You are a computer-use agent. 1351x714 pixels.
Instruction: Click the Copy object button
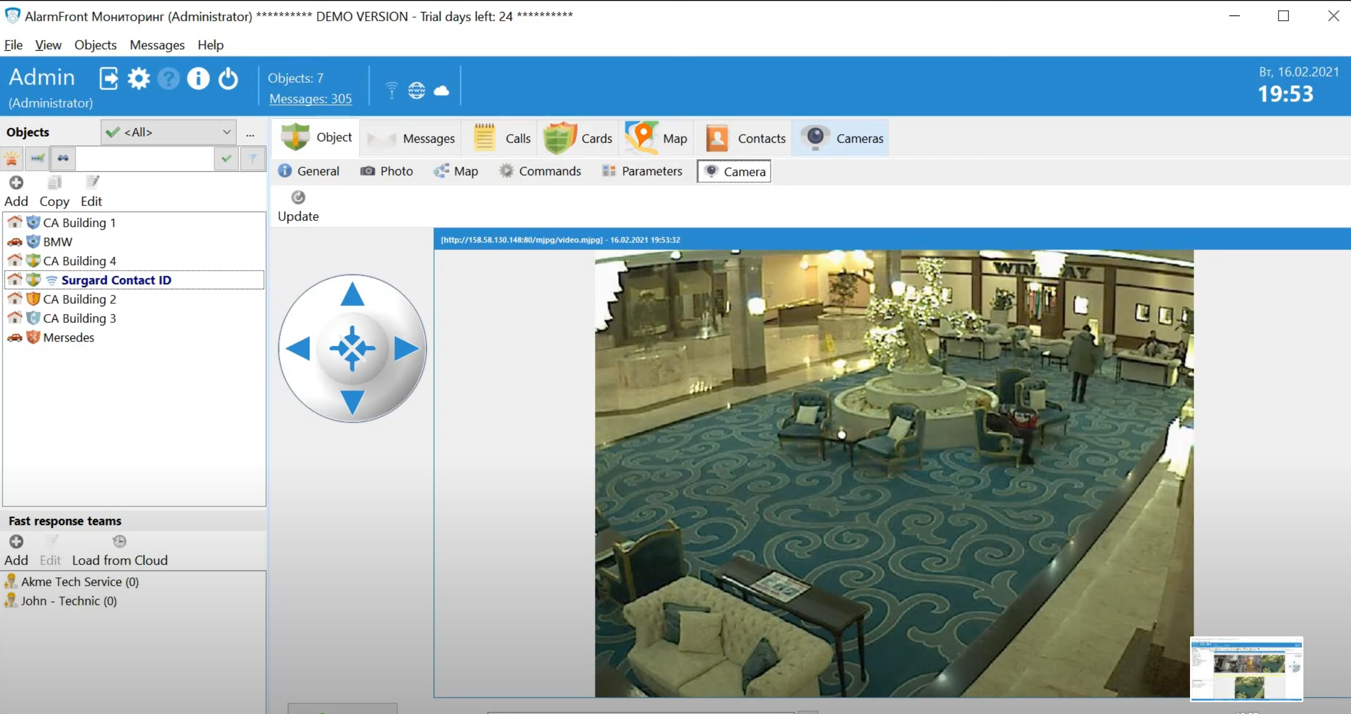[54, 191]
